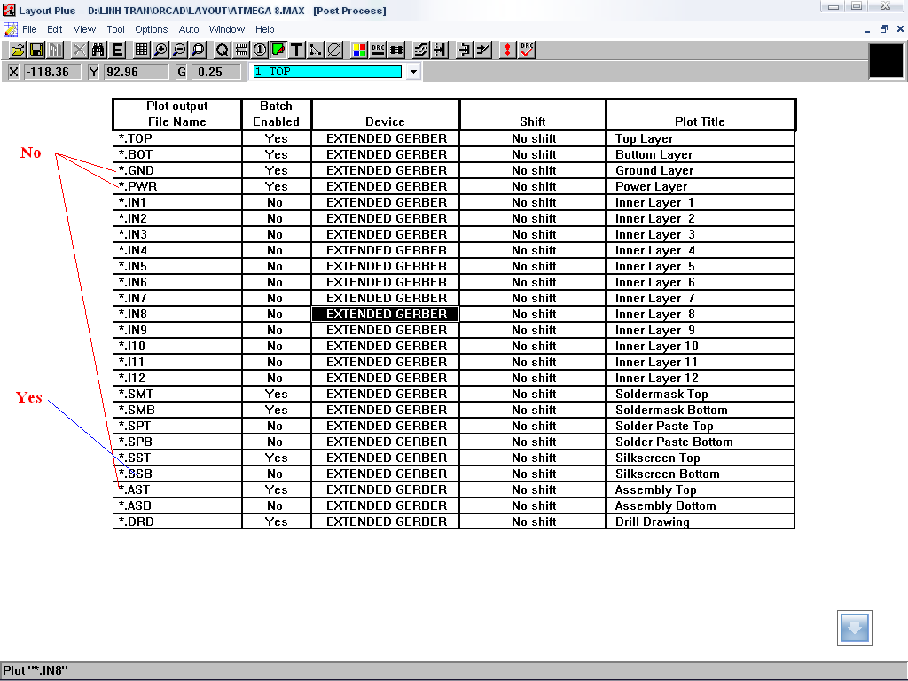
Task: Save the board with the floppy disk icon
Action: coord(36,51)
